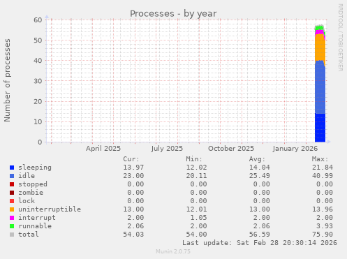Click the 'April 2025' x-axis label

(103, 149)
